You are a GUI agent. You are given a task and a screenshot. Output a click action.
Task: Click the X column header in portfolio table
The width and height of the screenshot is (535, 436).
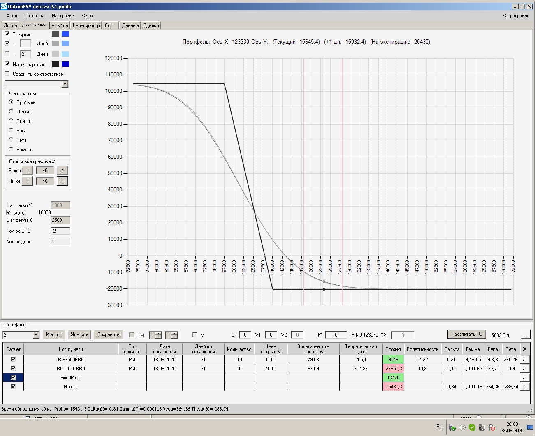point(525,349)
